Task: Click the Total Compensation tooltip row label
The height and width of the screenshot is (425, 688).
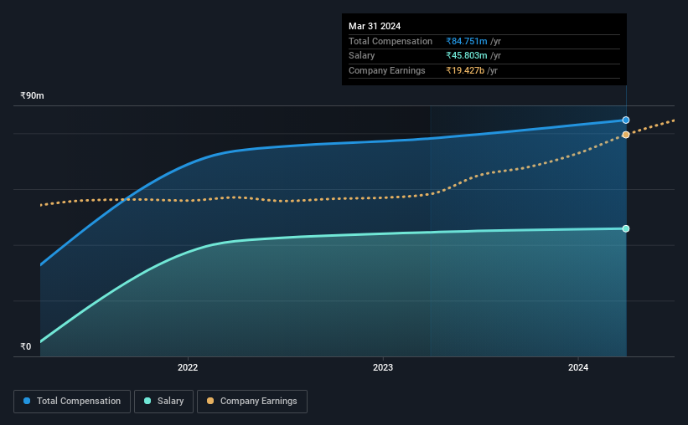Action: 390,41
